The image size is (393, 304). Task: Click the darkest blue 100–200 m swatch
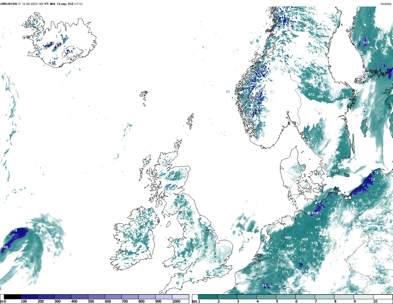[29, 297]
